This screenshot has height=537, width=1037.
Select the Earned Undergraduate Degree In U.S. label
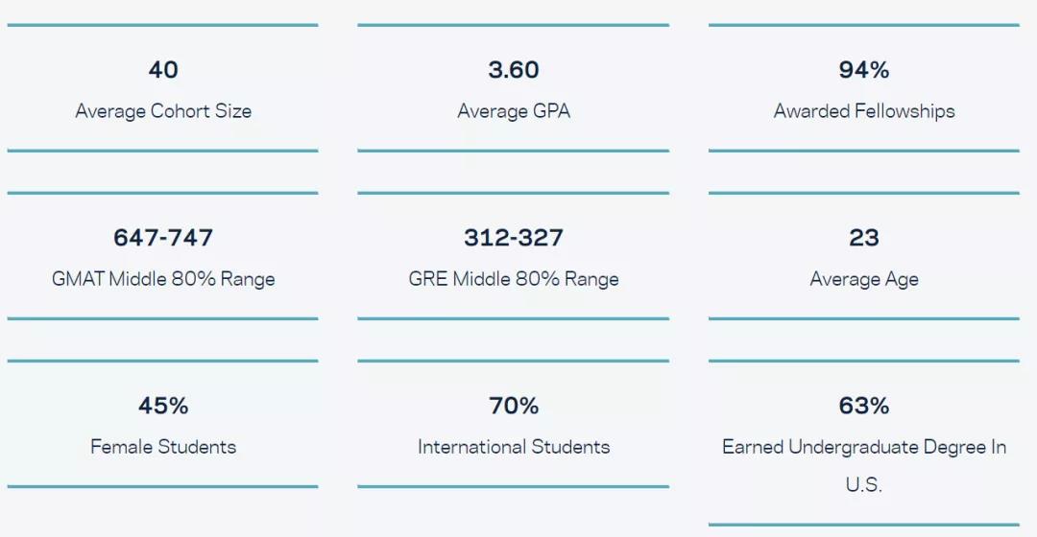pos(864,448)
